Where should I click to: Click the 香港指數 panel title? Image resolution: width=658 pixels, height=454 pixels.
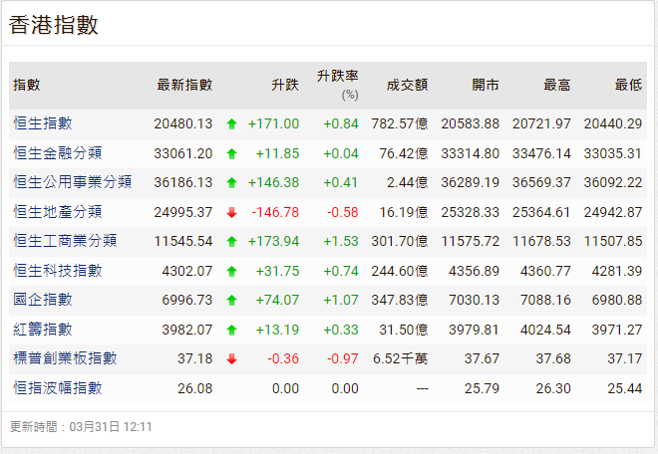pyautogui.click(x=54, y=26)
